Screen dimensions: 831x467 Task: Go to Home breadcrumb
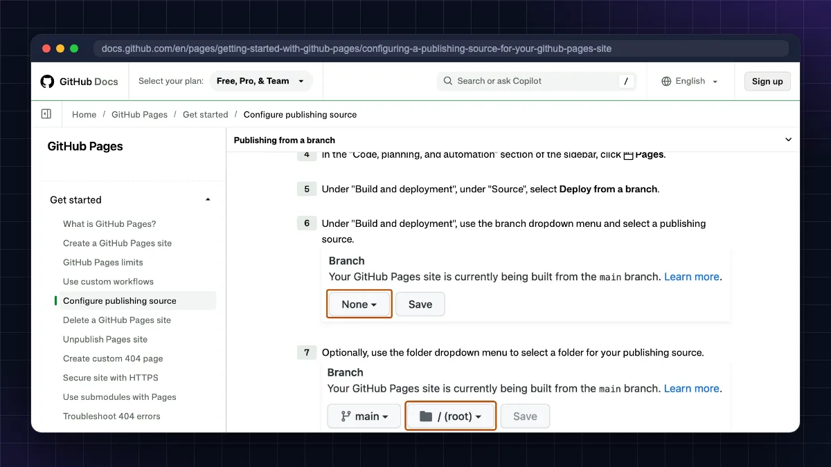coord(84,114)
